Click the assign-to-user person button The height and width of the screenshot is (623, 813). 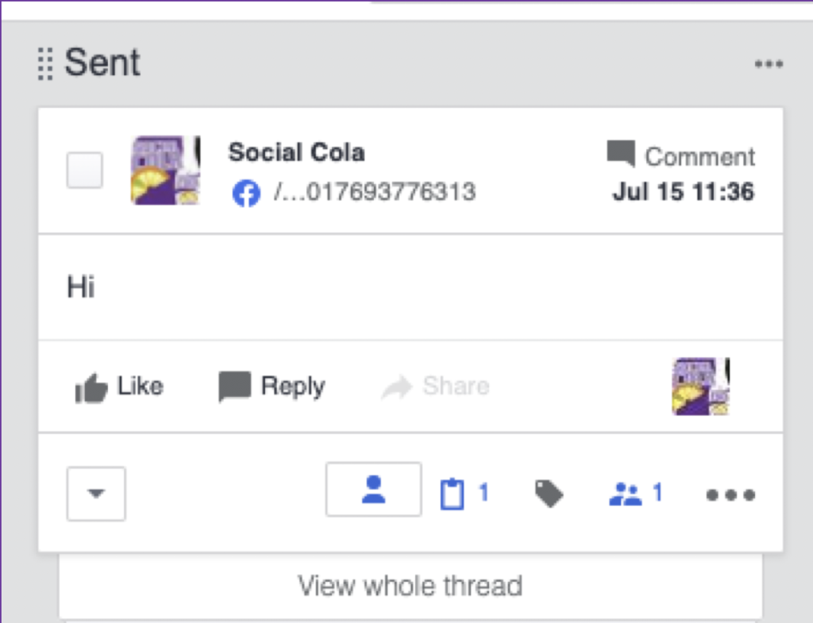tap(373, 490)
